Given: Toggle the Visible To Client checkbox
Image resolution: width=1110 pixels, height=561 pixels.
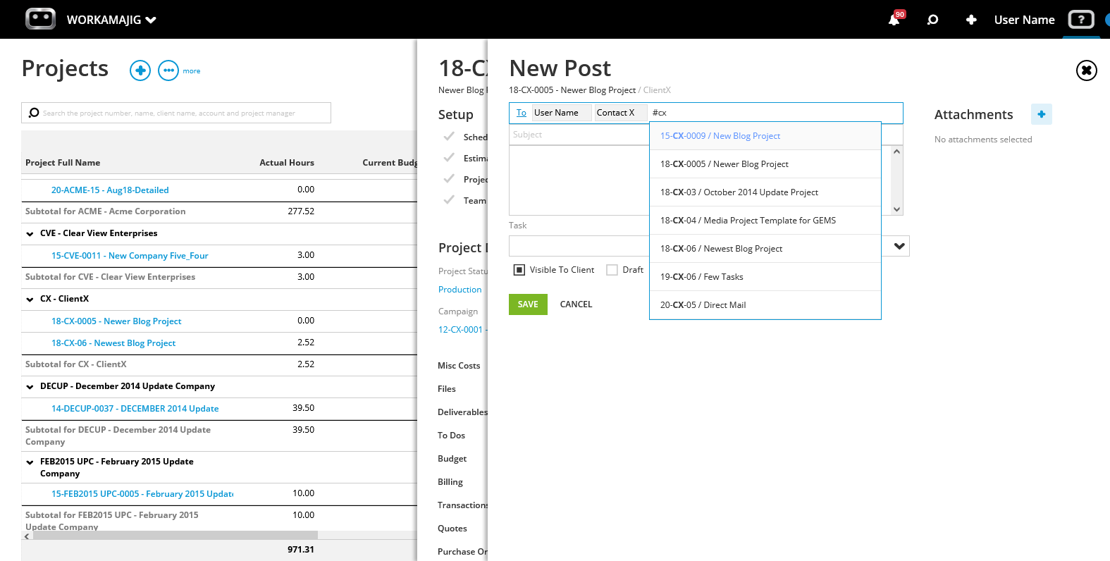Looking at the screenshot, I should point(519,270).
